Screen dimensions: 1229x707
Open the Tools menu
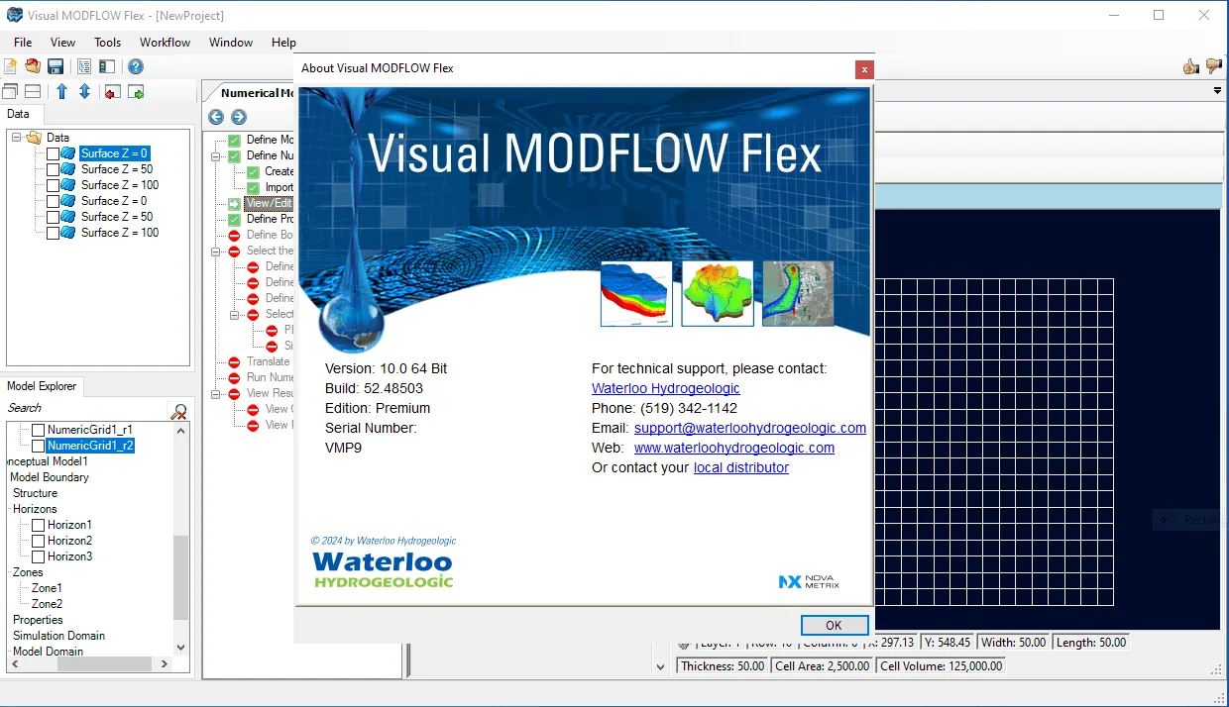tap(107, 43)
